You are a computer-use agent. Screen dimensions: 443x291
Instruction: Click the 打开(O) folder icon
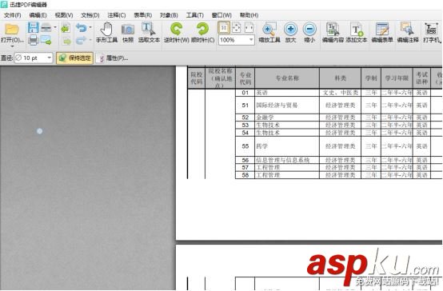coord(12,30)
